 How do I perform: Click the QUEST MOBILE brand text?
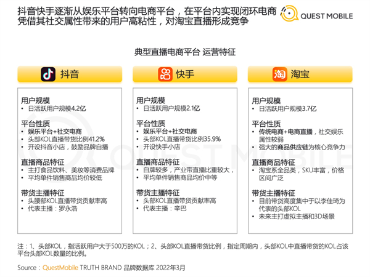[x=327, y=16]
